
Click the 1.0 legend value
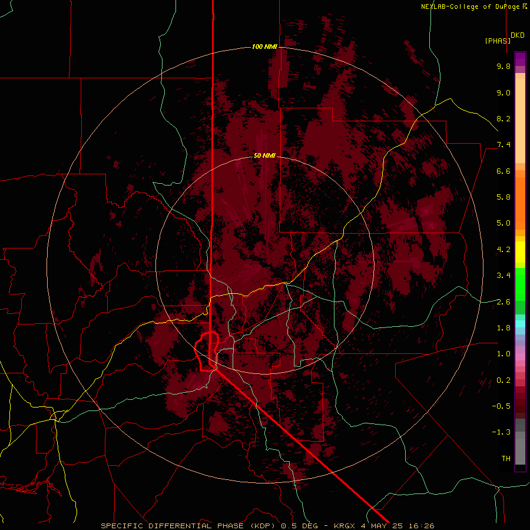coord(503,354)
